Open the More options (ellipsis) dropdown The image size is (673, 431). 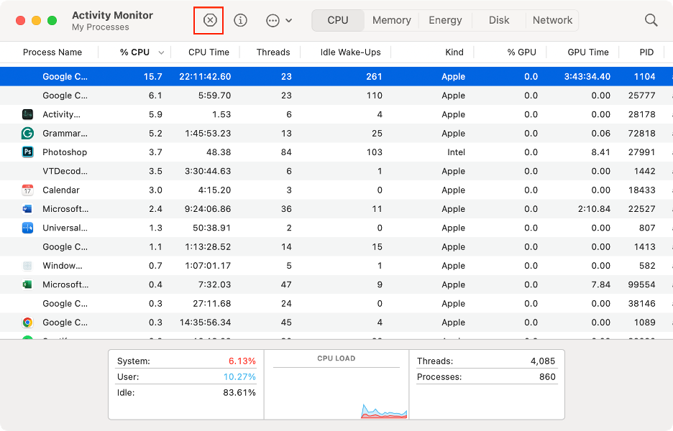tap(275, 20)
